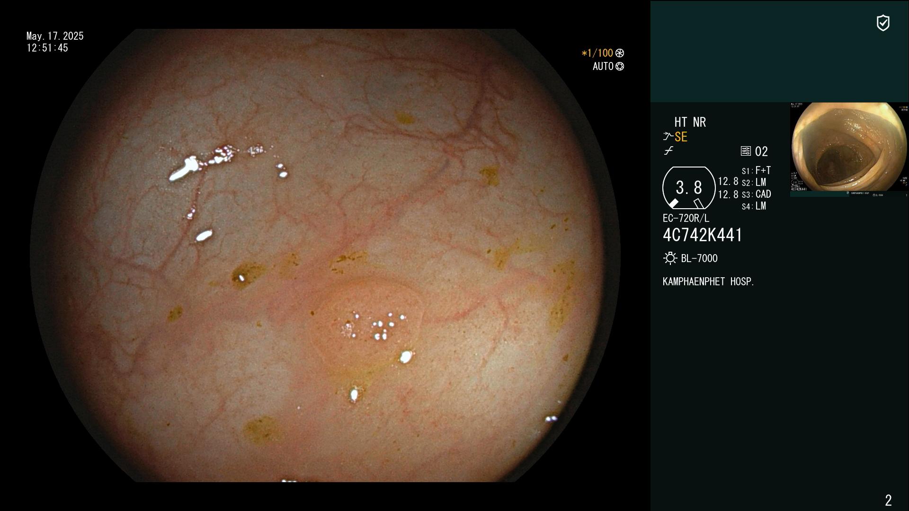Viewport: 909px width, 511px height.
Task: Click the structure enhancement icon before SE
Action: [x=668, y=137]
